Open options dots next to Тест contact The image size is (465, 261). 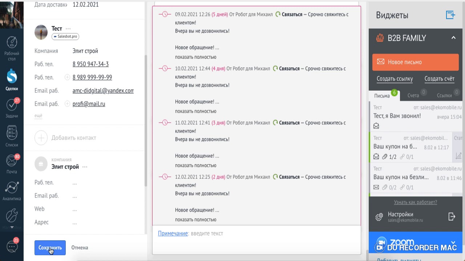[68, 29]
